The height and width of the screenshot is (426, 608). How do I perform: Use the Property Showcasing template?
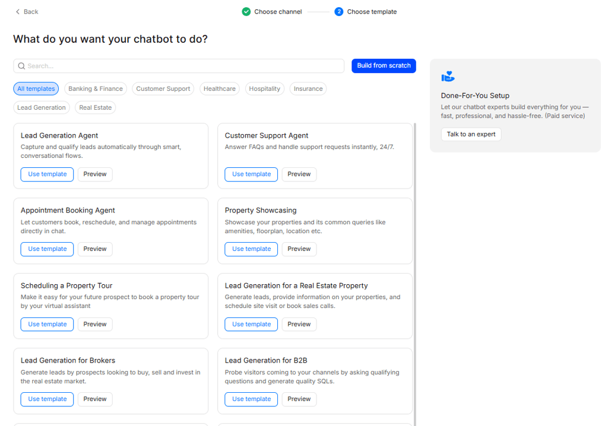[251, 249]
